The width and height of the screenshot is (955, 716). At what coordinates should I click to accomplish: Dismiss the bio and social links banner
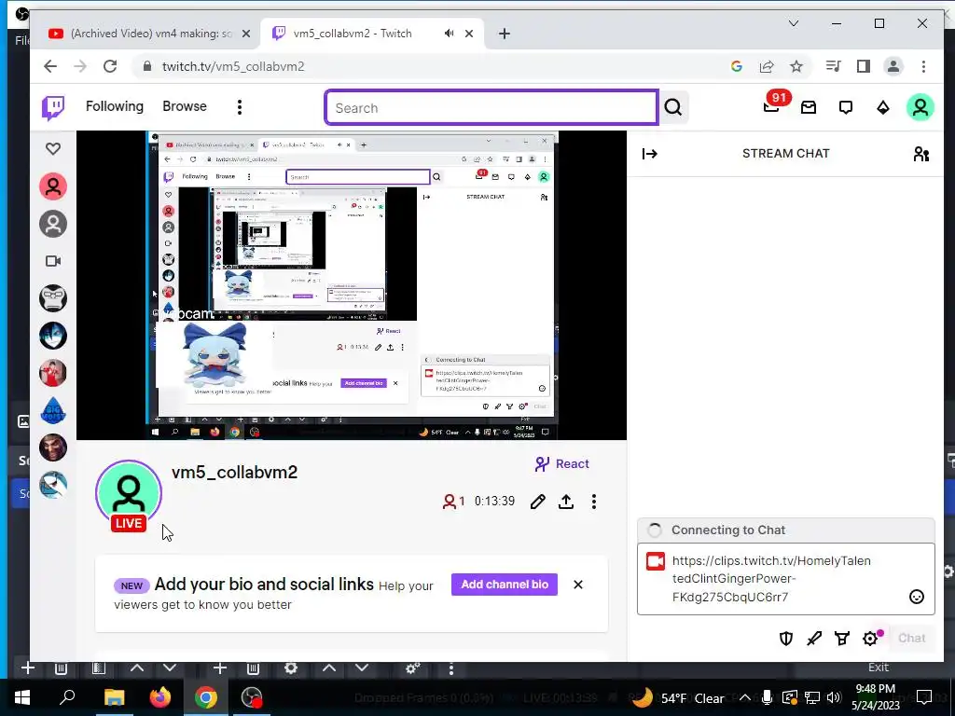[578, 585]
